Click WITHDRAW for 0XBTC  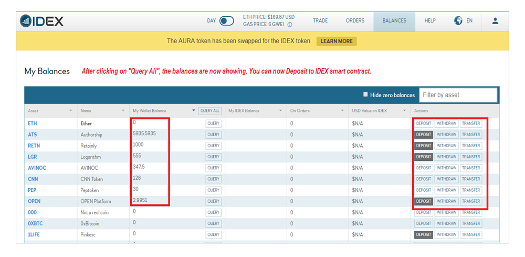(446, 223)
